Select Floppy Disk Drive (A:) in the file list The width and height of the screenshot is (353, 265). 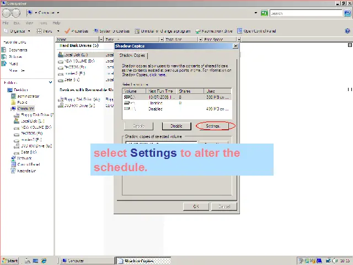pos(79,99)
